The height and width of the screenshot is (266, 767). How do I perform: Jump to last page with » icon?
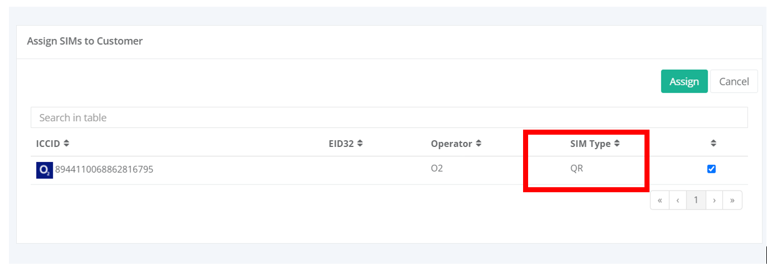click(x=732, y=200)
